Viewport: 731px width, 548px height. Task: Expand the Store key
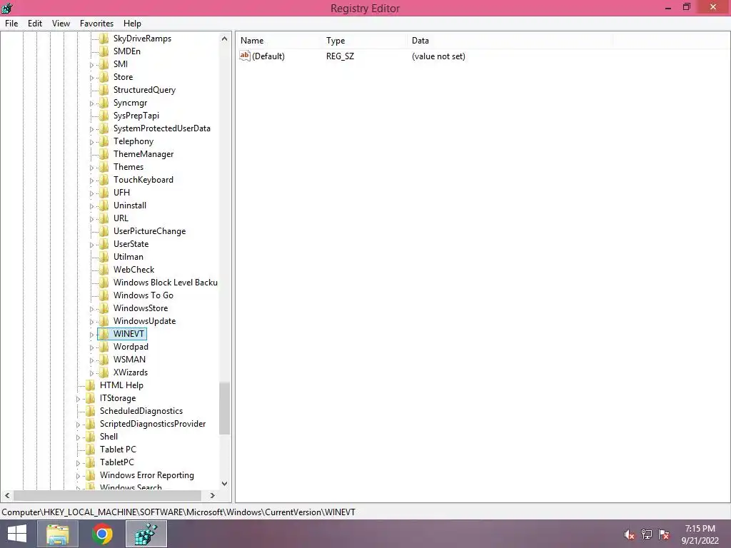(92, 78)
